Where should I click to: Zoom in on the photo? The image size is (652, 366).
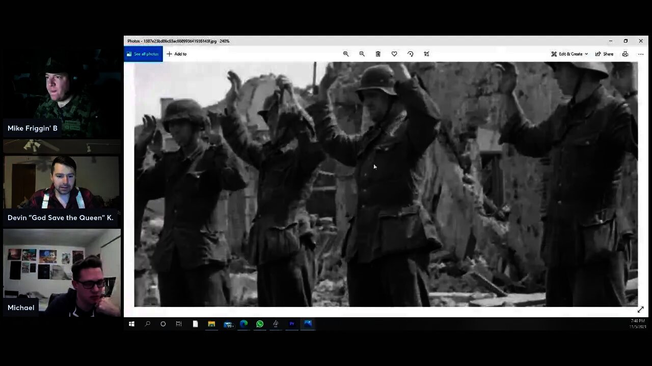pos(346,54)
